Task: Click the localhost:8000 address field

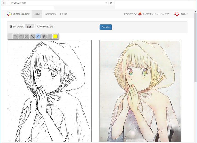Action: click(x=57, y=3)
